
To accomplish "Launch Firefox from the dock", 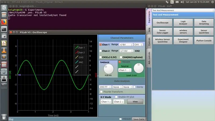I will pos(4,22).
